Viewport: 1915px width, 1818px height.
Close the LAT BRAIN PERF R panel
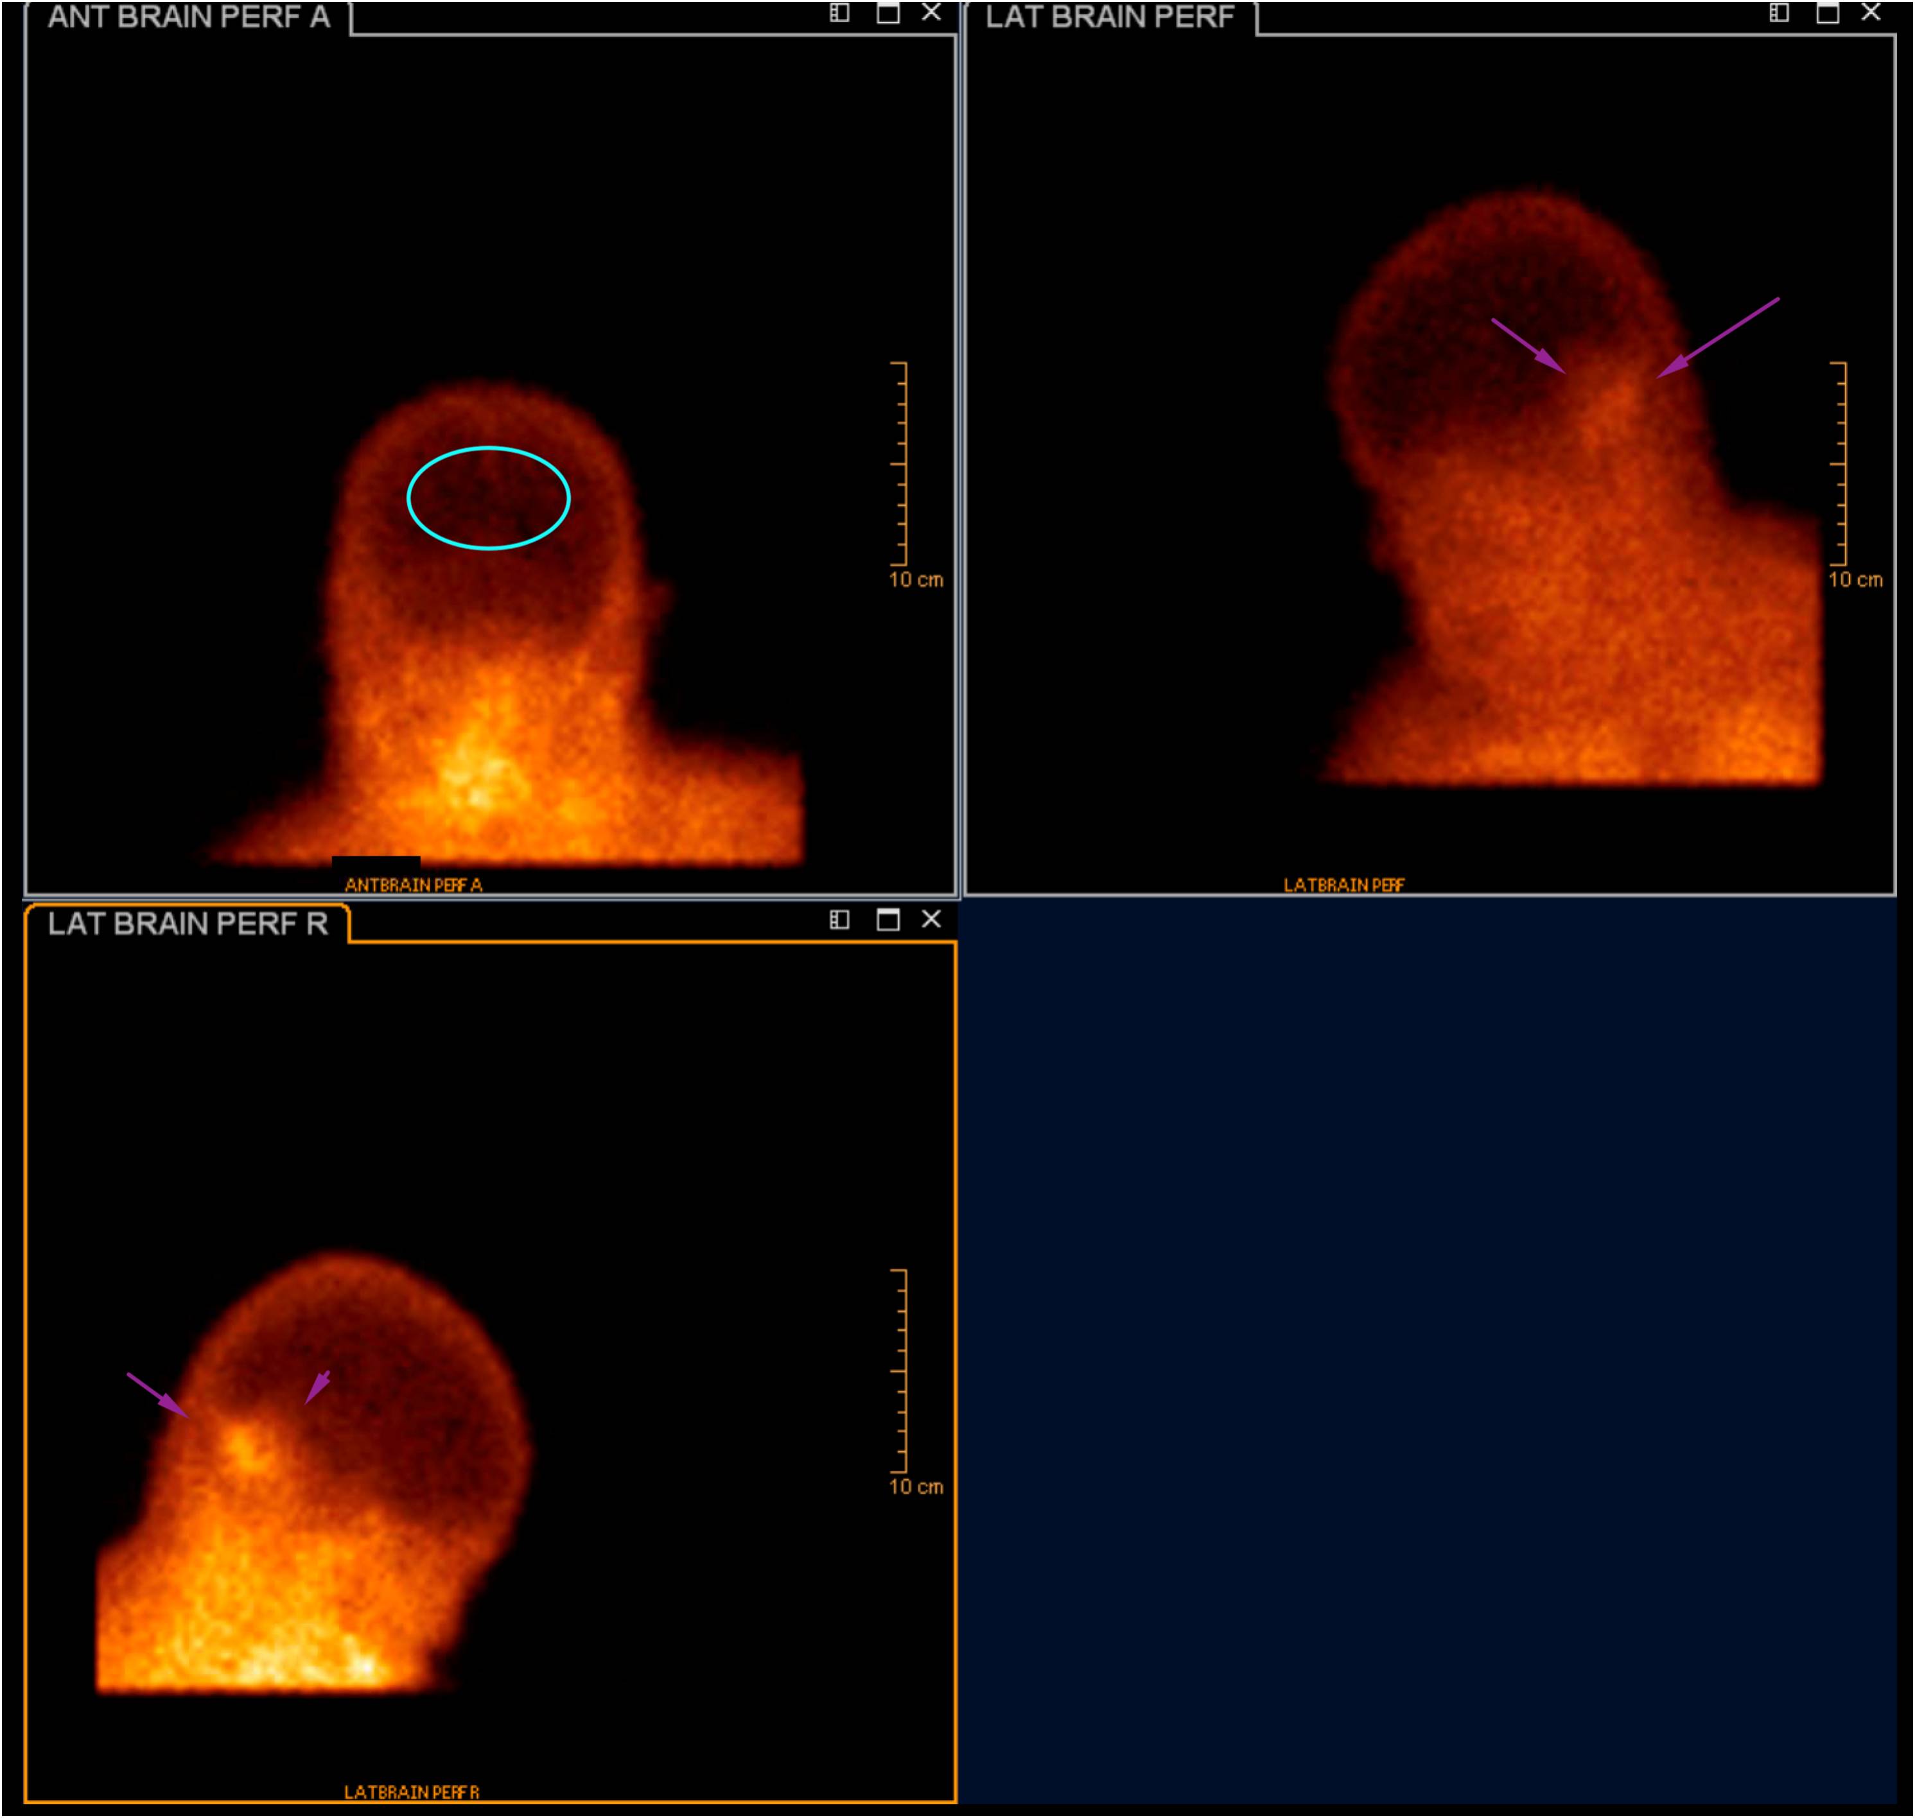[x=931, y=920]
